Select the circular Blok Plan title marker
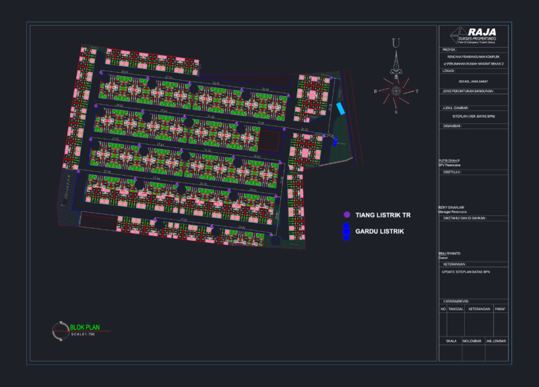539x387 pixels. pyautogui.click(x=61, y=331)
